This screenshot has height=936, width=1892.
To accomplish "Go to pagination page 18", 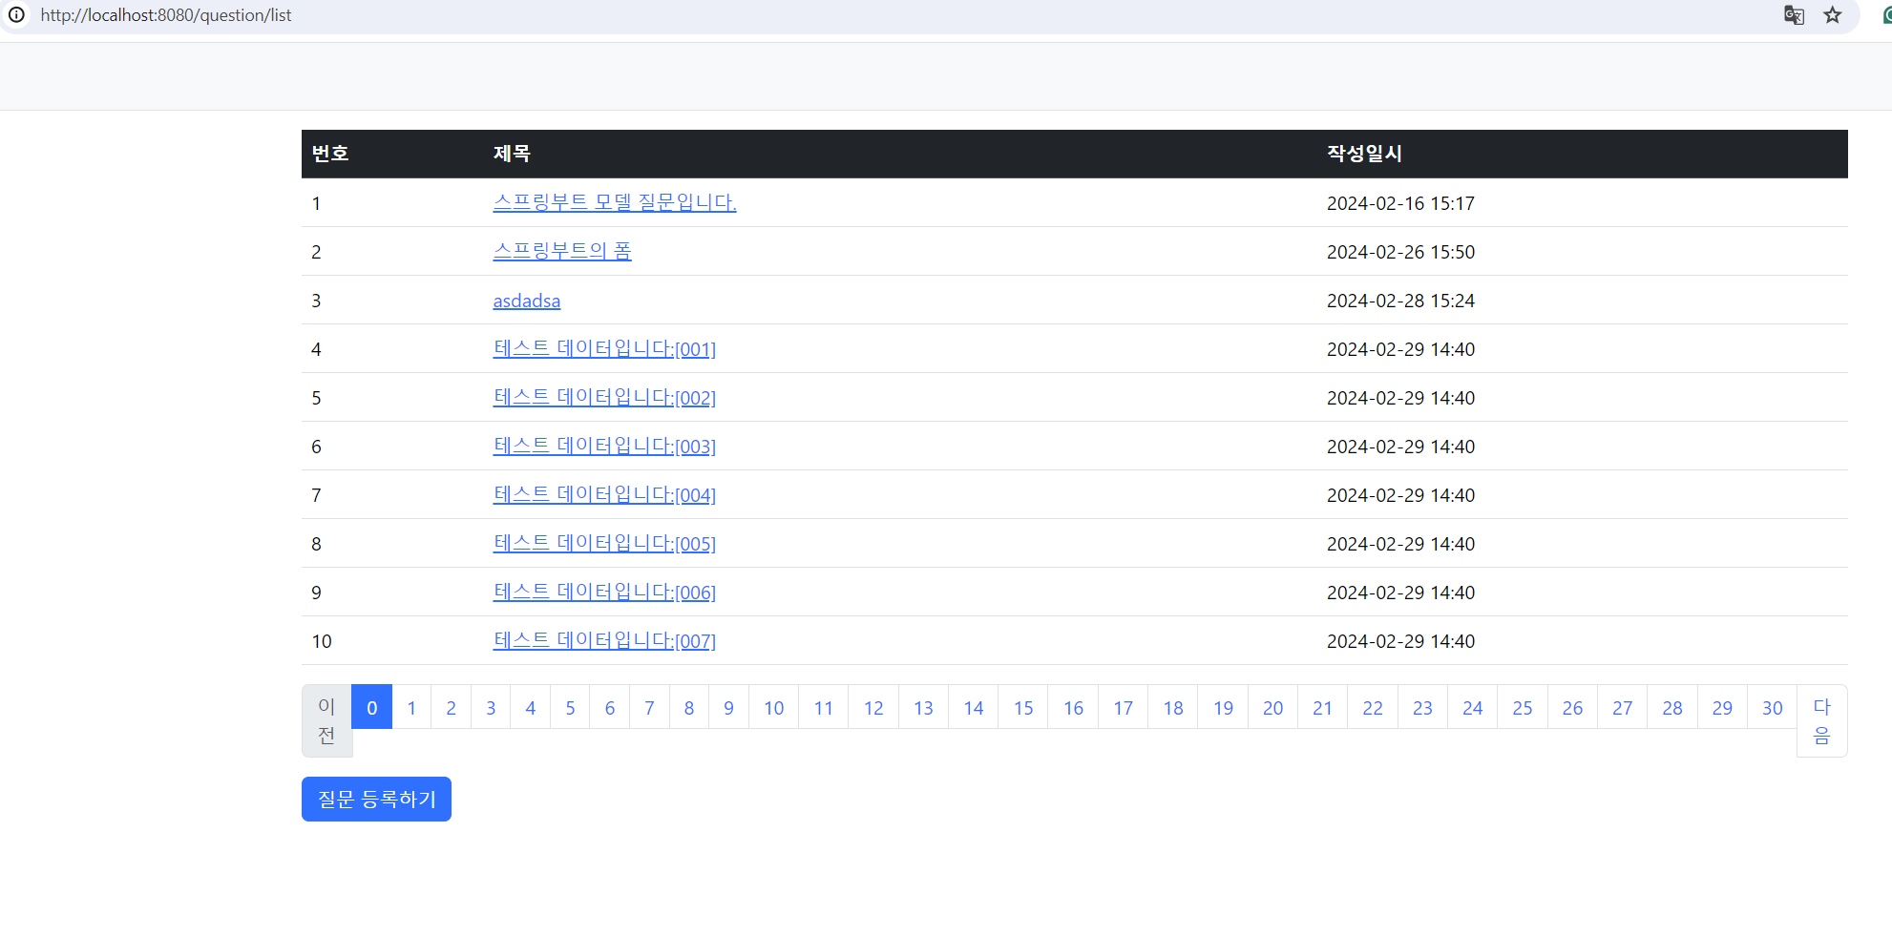I will pos(1173,707).
